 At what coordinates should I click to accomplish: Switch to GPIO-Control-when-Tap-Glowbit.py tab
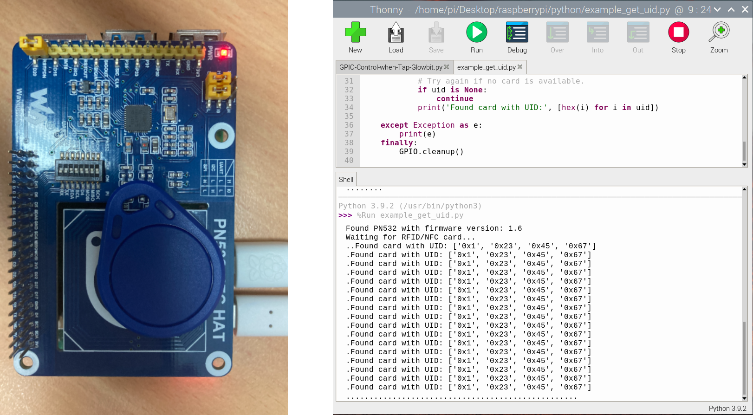coord(390,67)
